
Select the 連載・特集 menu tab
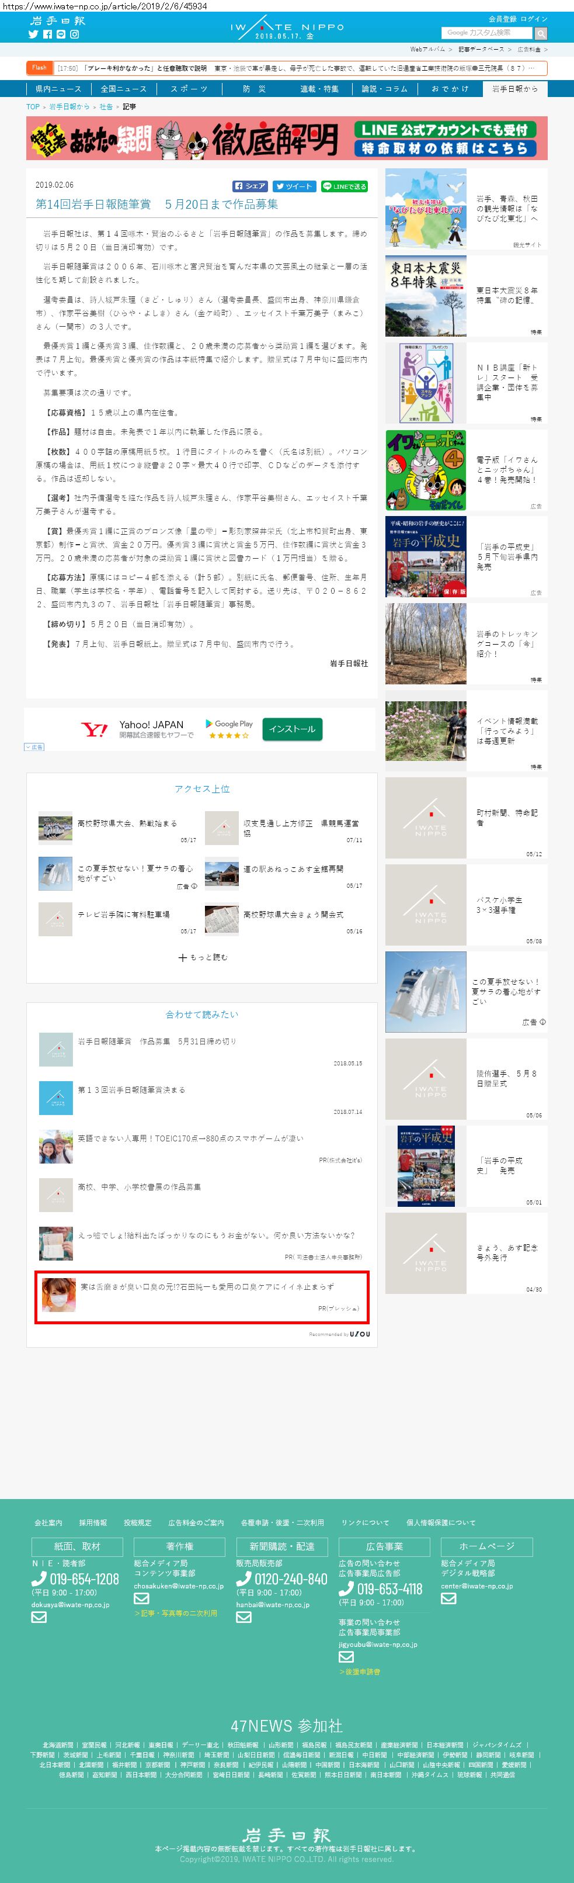(x=319, y=88)
